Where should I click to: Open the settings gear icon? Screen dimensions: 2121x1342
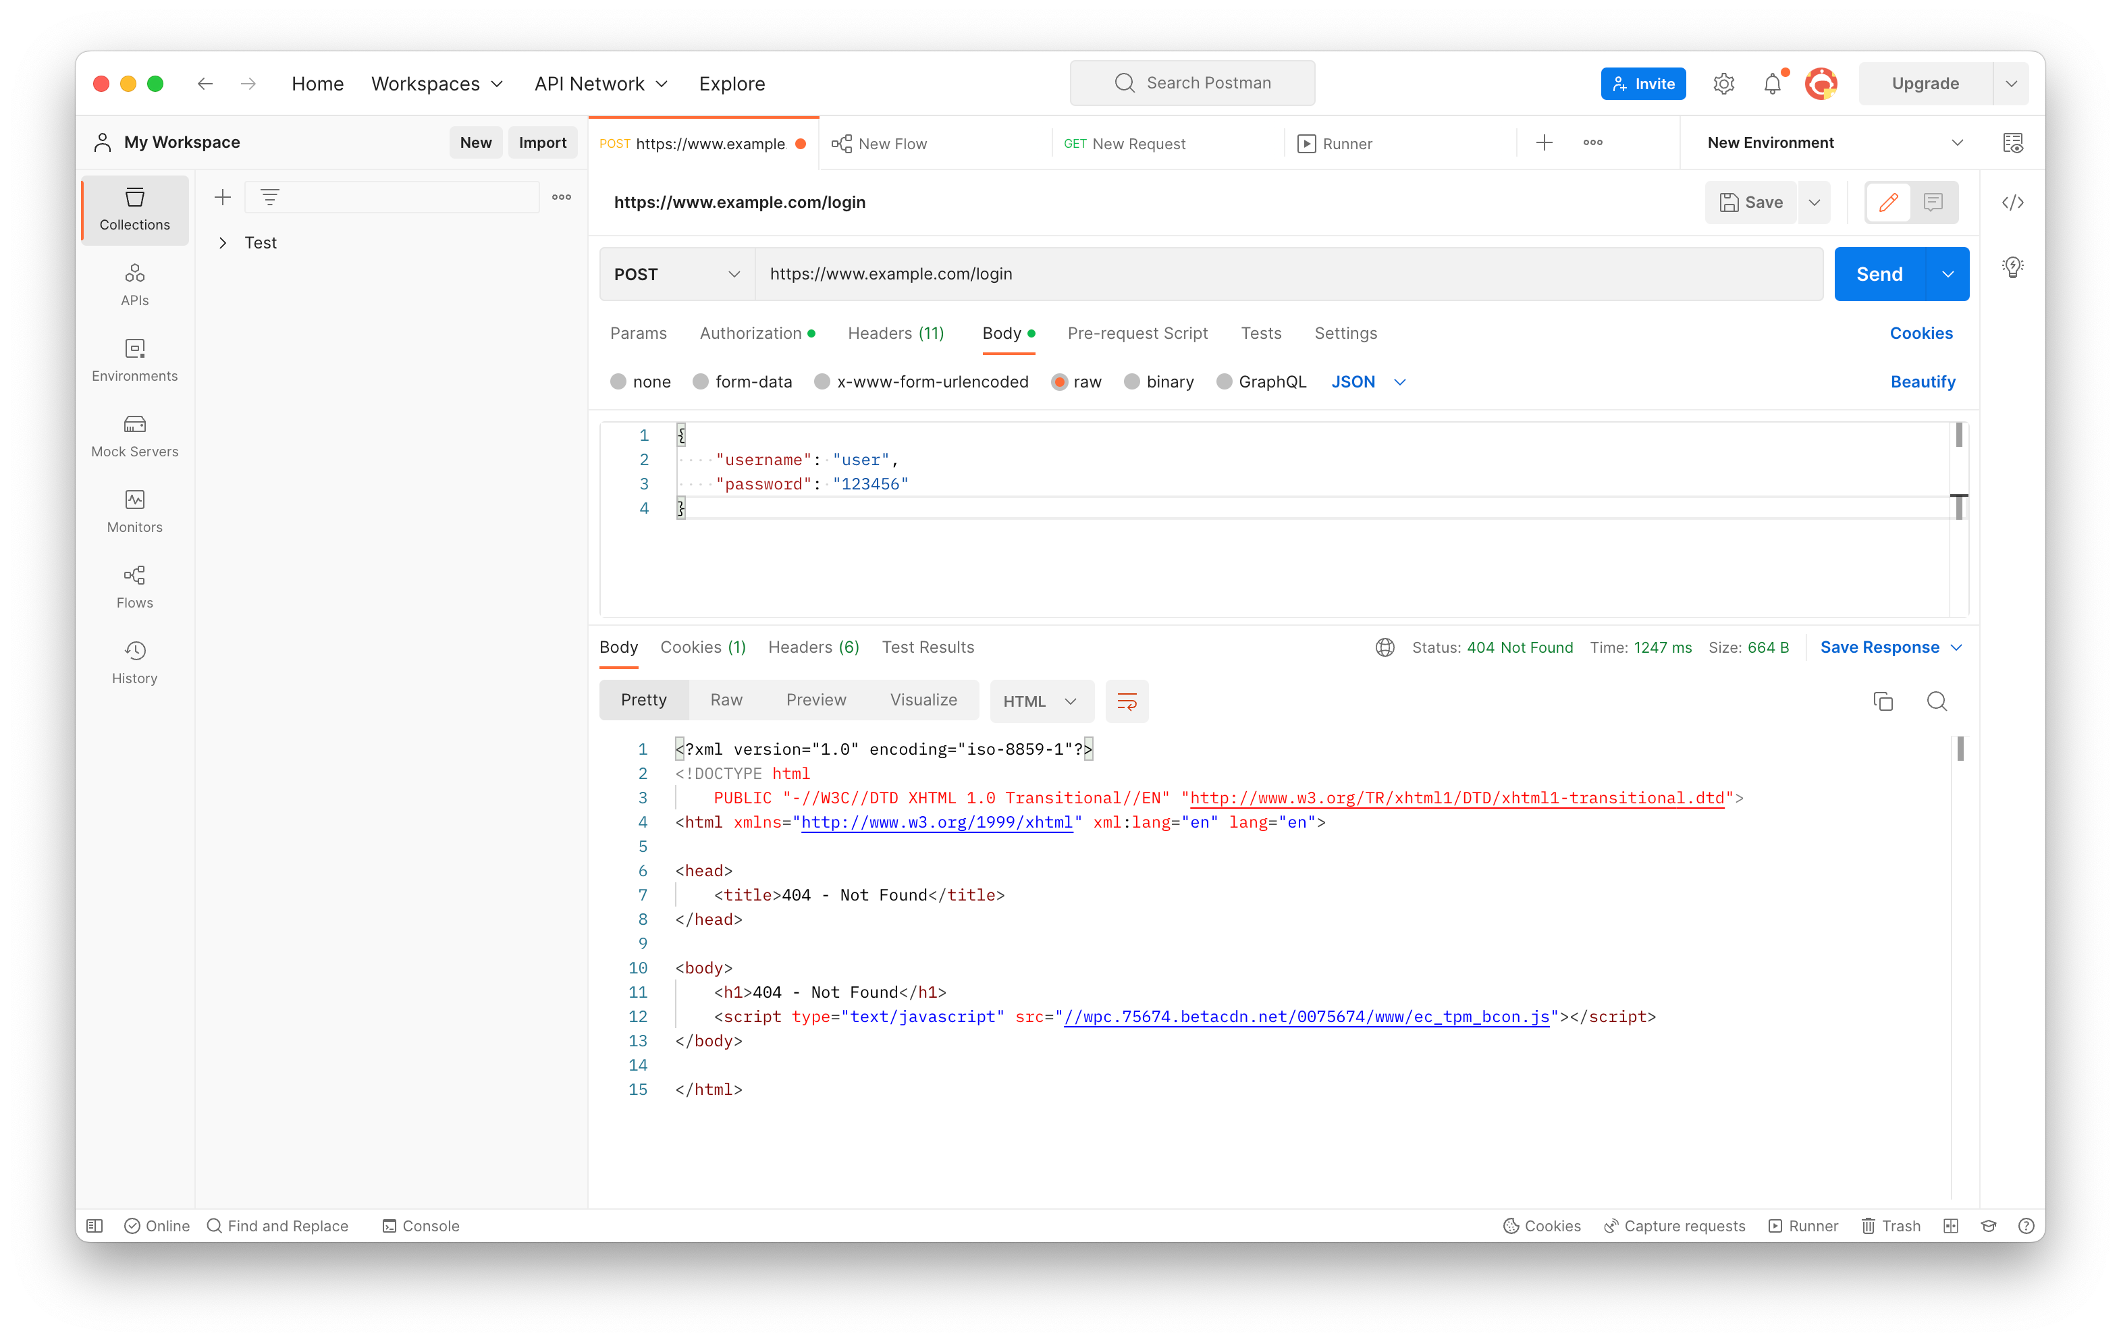tap(1723, 84)
